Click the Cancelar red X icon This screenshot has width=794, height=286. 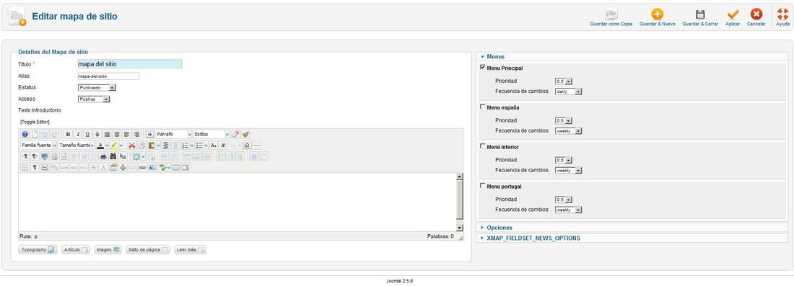(x=756, y=14)
